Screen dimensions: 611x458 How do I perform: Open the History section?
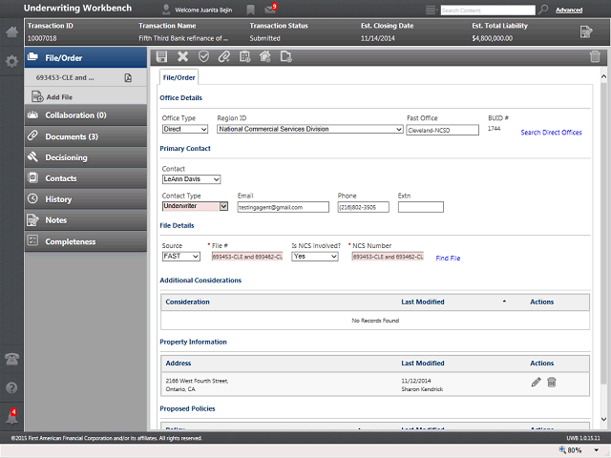86,199
